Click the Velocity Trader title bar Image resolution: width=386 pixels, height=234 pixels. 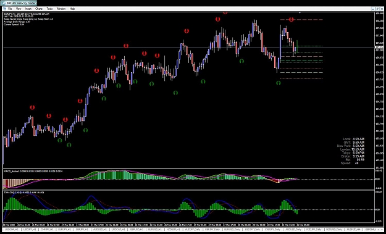pos(19,3)
